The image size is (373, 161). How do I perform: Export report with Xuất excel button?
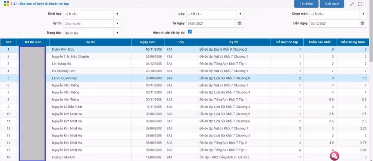point(332,4)
